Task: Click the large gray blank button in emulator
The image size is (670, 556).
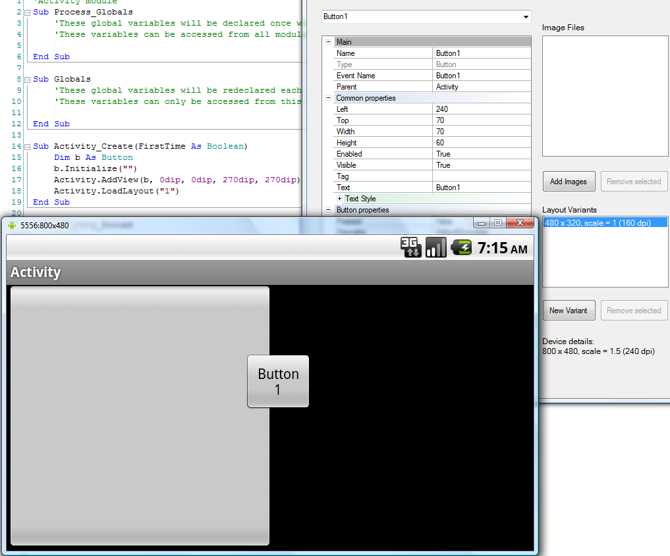Action: [x=140, y=416]
